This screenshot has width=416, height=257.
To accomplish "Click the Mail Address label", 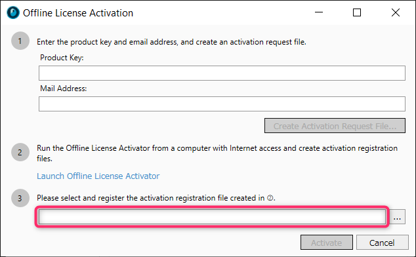I will 64,89.
